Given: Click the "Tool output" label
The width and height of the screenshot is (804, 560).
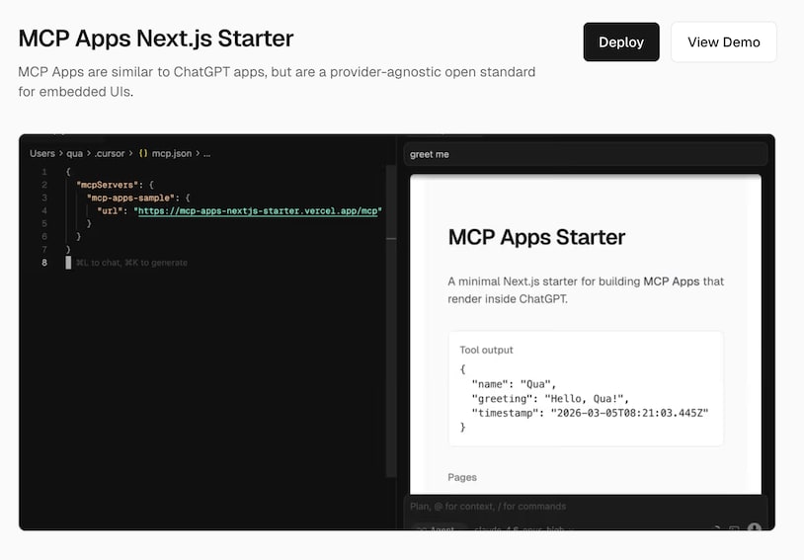Looking at the screenshot, I should pos(486,350).
